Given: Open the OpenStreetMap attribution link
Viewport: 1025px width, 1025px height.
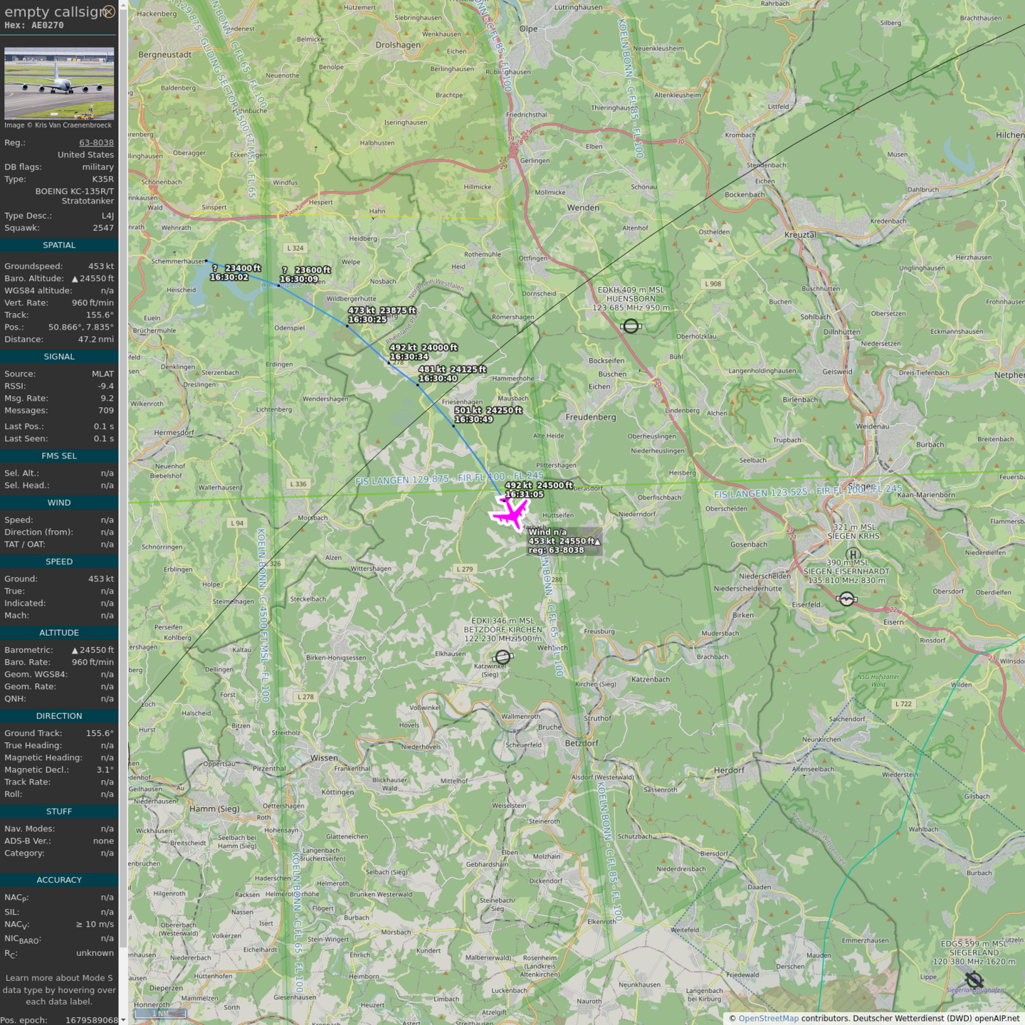Looking at the screenshot, I should point(768,1018).
